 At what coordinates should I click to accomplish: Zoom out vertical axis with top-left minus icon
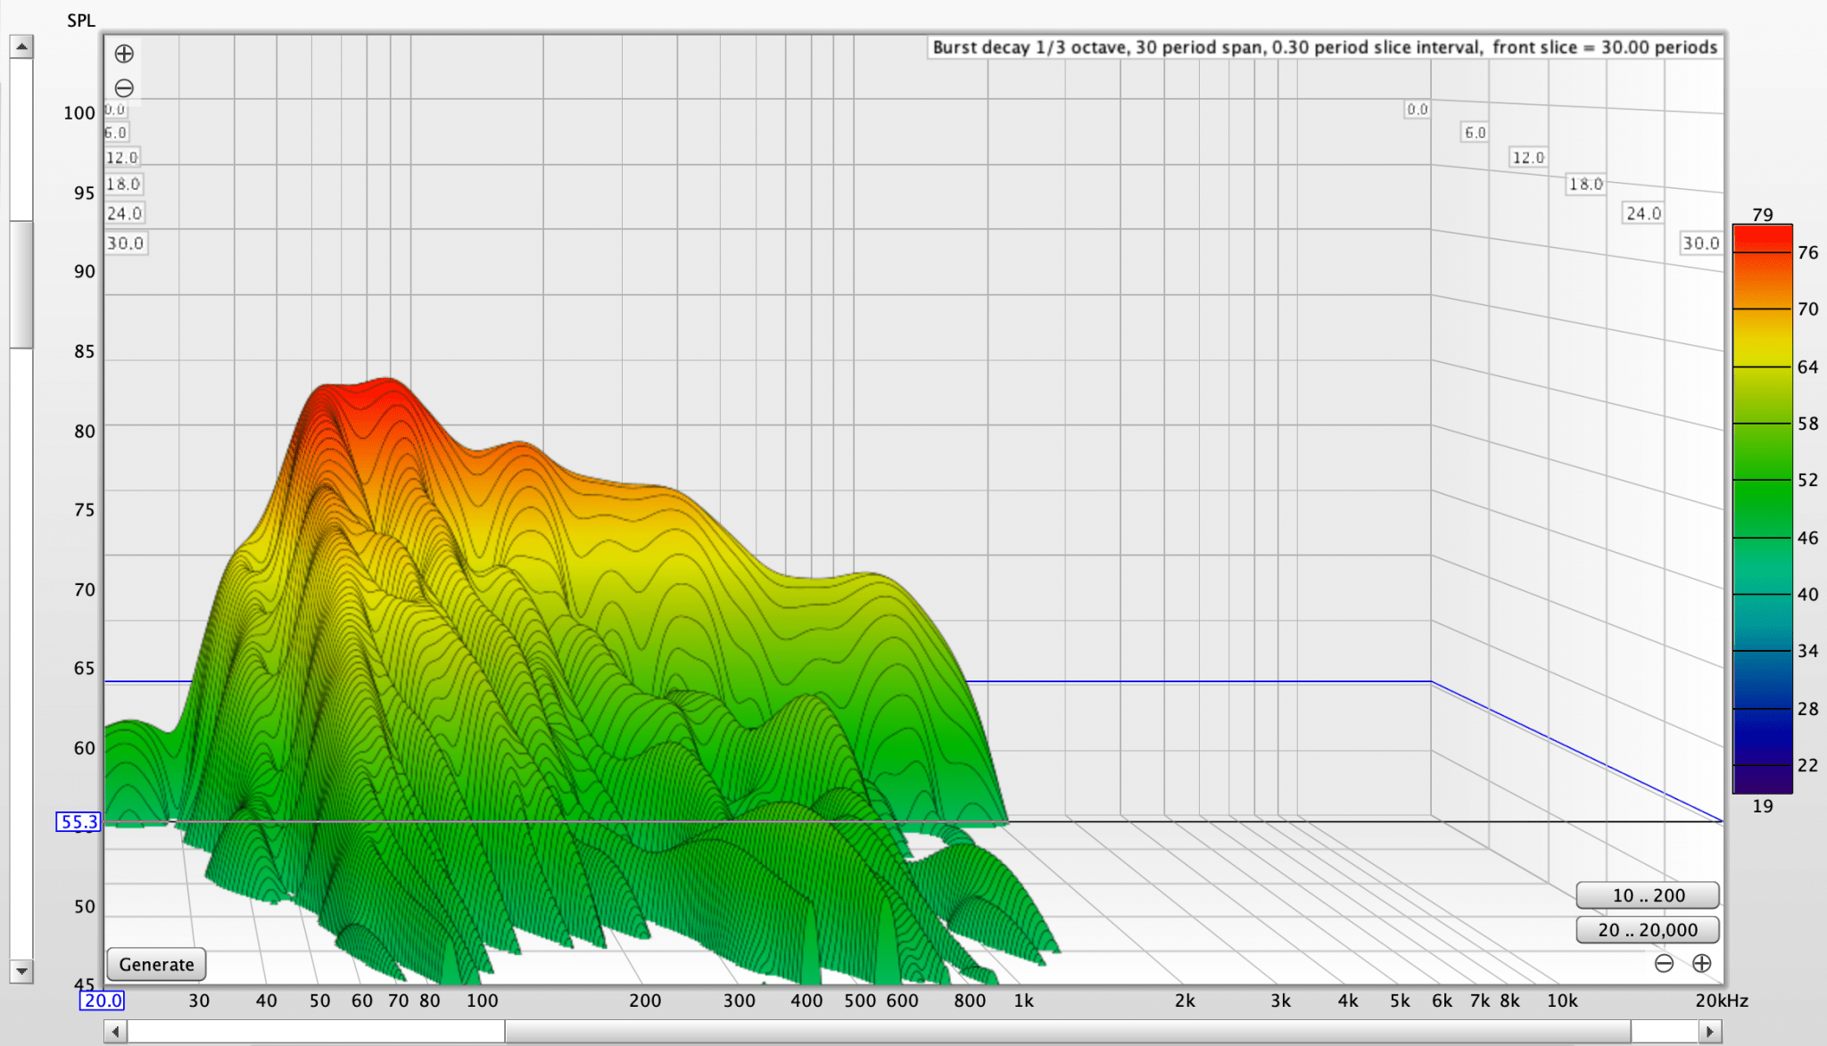pos(124,88)
